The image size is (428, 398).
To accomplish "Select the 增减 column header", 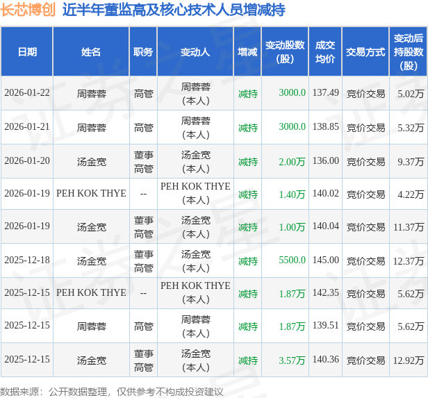I will coord(247,51).
